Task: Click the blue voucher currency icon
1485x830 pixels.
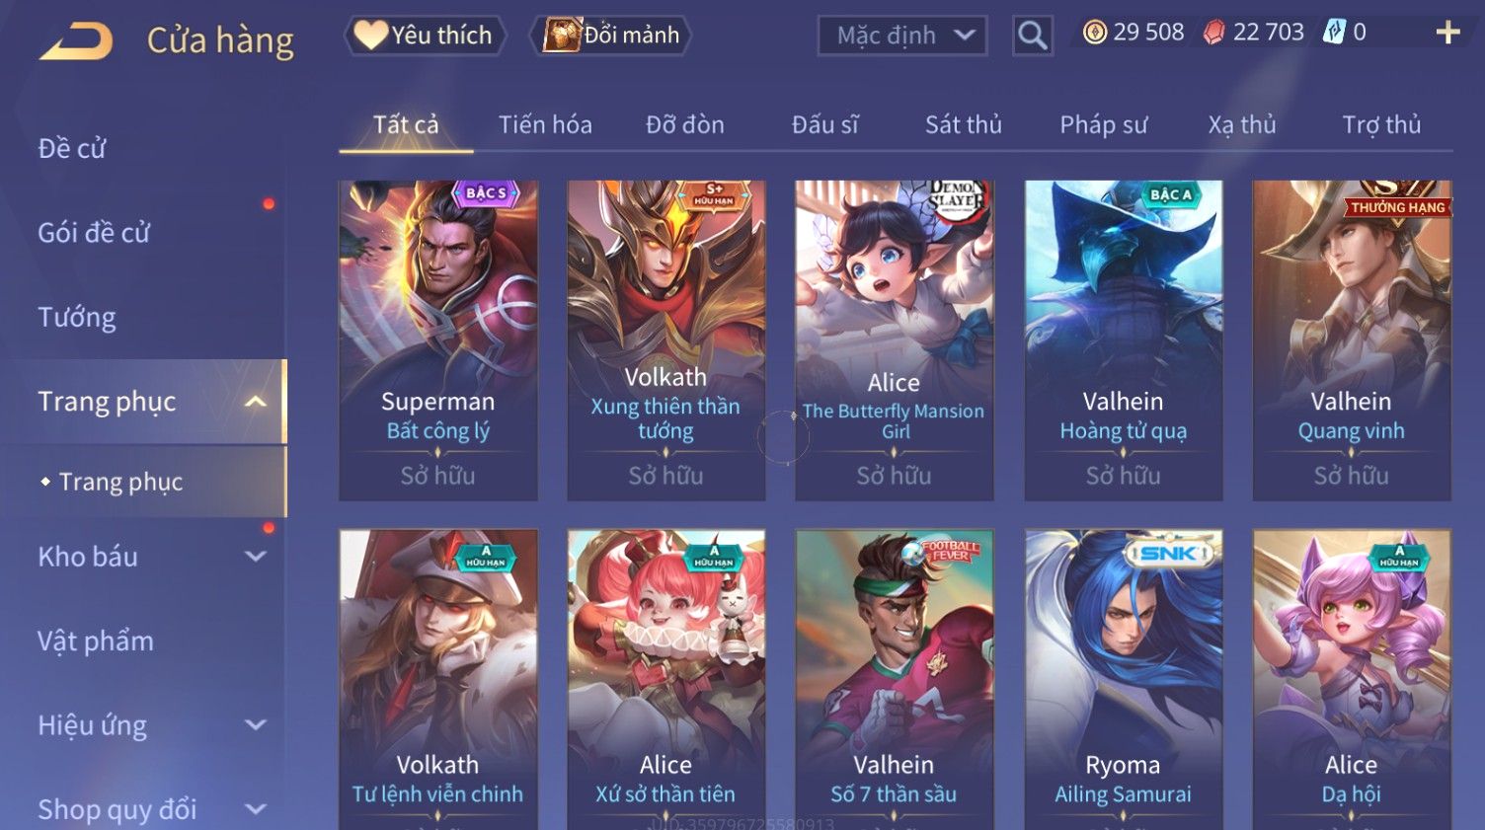Action: tap(1334, 33)
